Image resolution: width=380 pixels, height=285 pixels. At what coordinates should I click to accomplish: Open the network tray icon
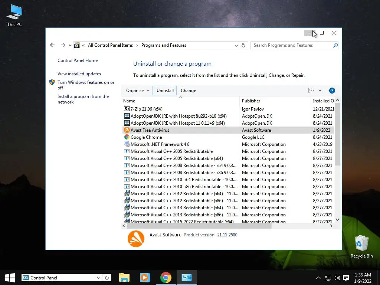point(328,278)
